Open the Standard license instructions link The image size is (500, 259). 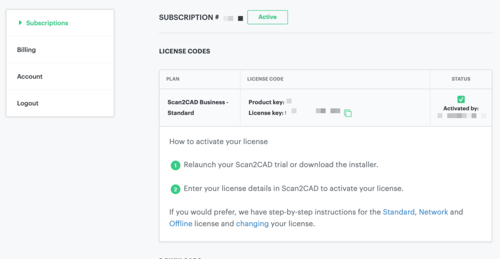tap(398, 212)
